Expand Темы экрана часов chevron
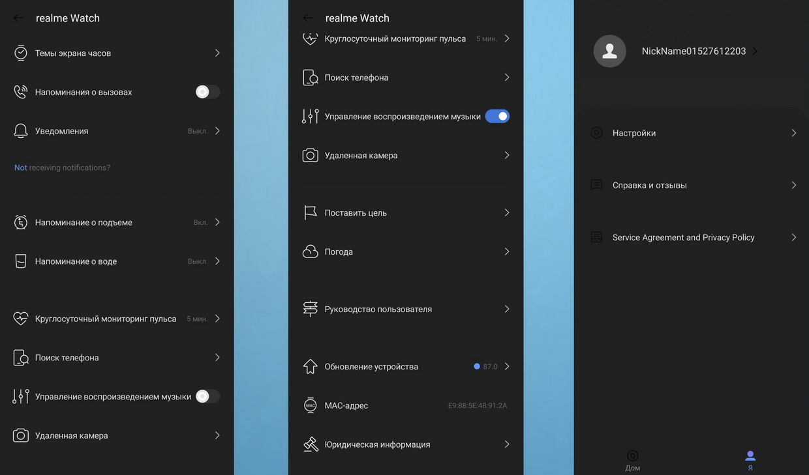This screenshot has width=809, height=475. click(x=217, y=53)
